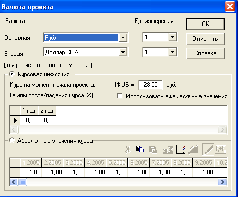The height and width of the screenshot is (197, 238).
Task: Click the 8.2005 column header
Action: click(x=182, y=163)
